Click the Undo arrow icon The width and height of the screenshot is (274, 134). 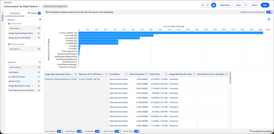click(x=203, y=5)
